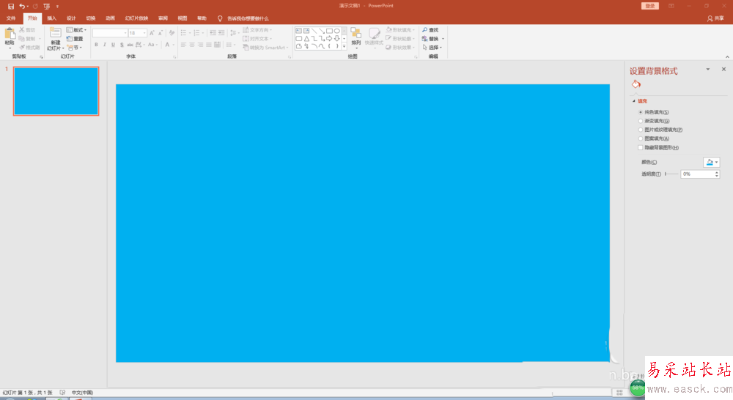The width and height of the screenshot is (733, 400).
Task: Click the Arrange (排列) icon
Action: click(356, 33)
